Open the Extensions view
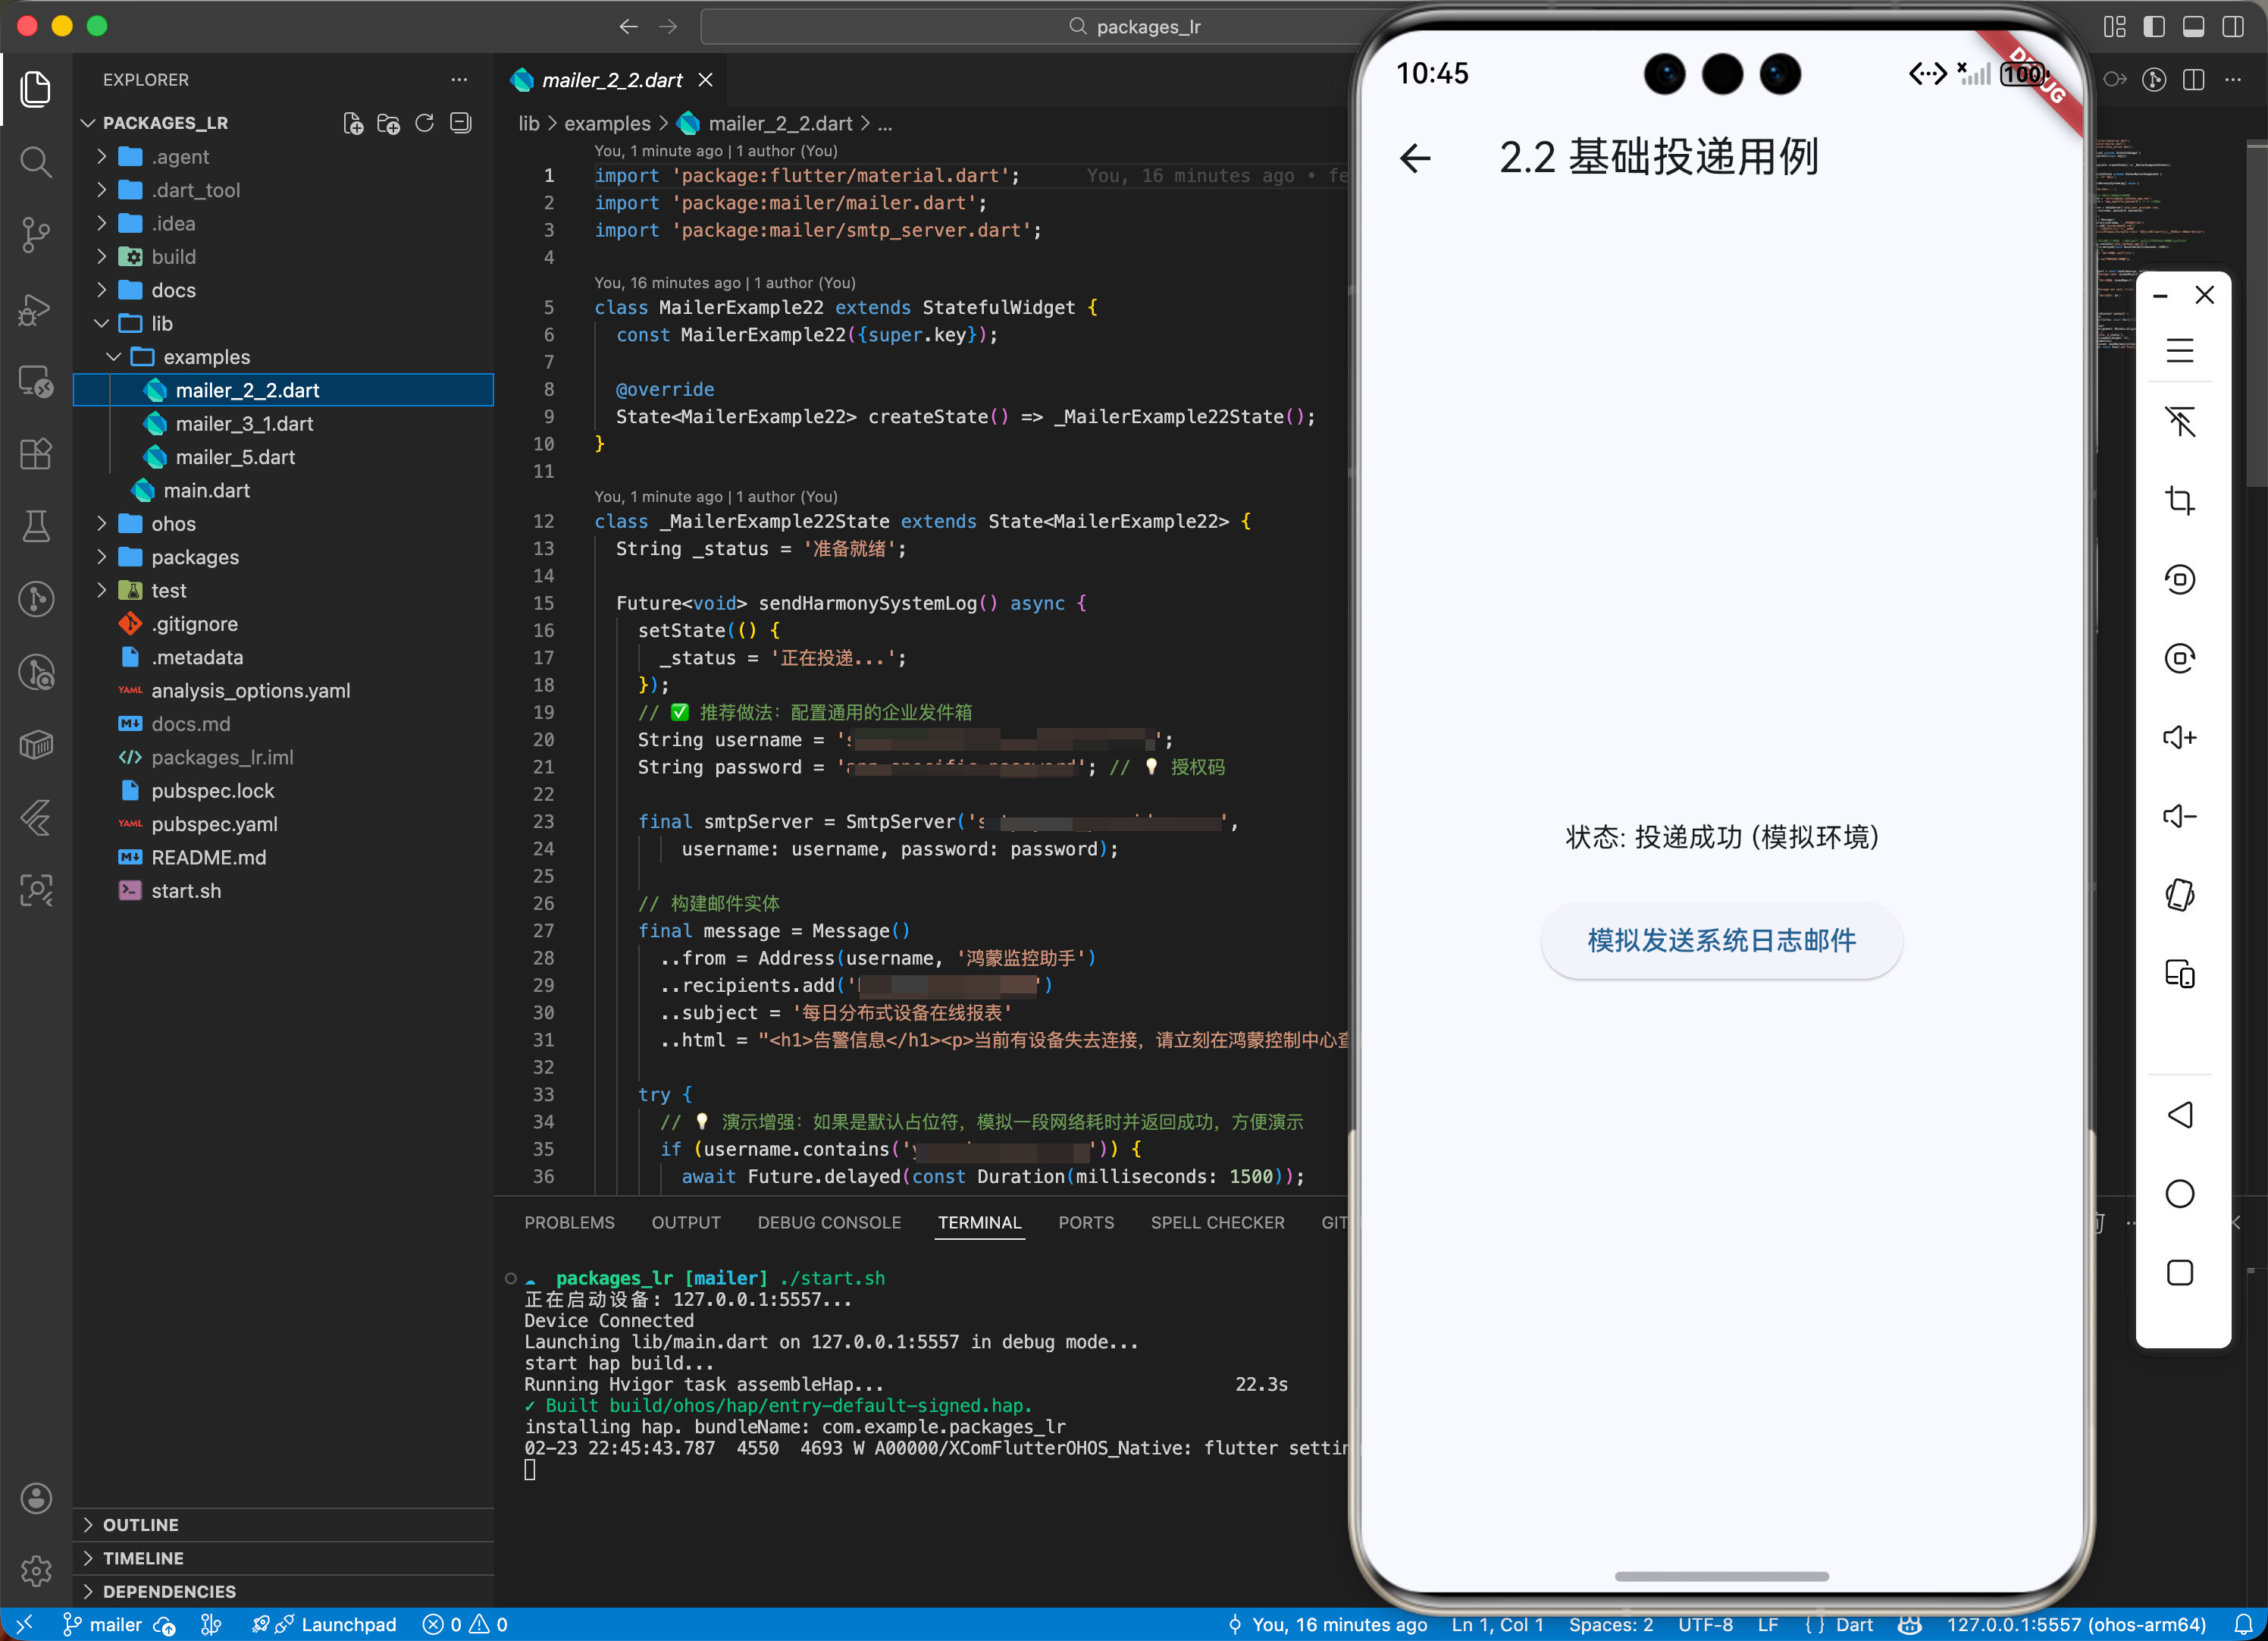Image resolution: width=2268 pixels, height=1641 pixels. pyautogui.click(x=36, y=454)
